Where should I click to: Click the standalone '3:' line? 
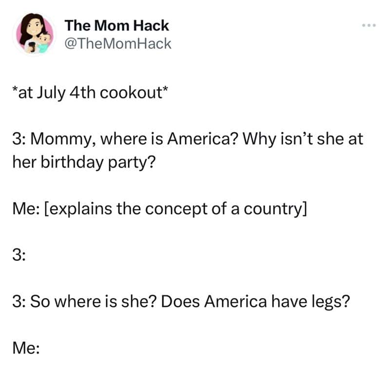(x=19, y=256)
